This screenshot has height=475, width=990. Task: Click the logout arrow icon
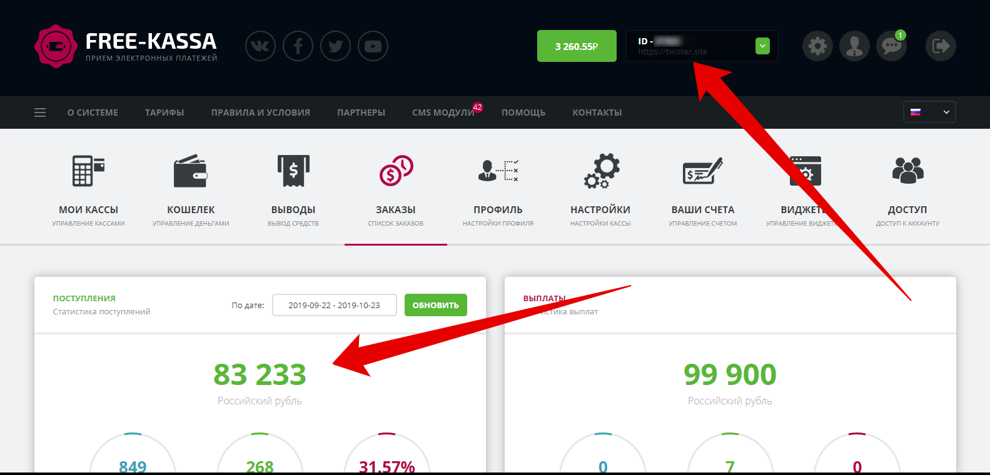[x=941, y=46]
